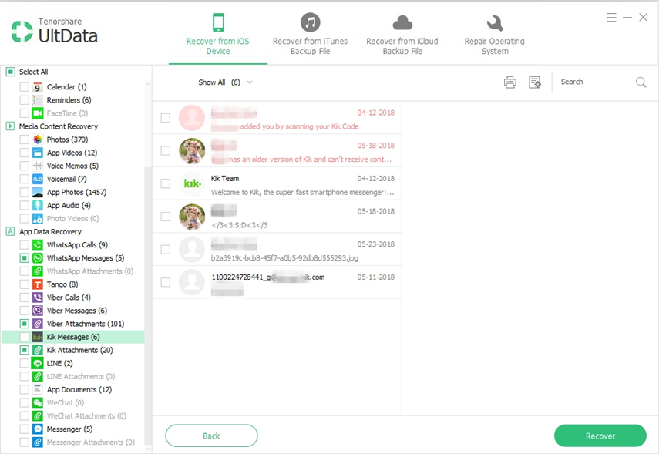Toggle the Select All checkbox

(x=11, y=72)
